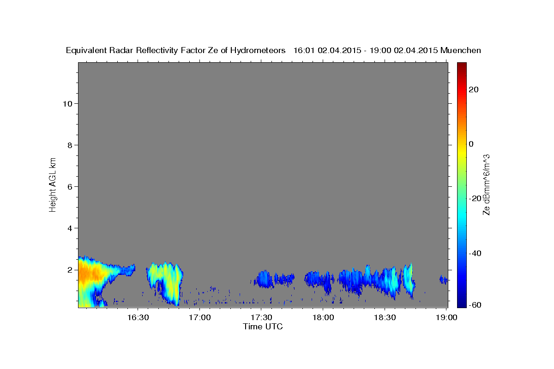Click the colorbar '0' label
The height and width of the screenshot is (369, 554).
pos(471,144)
